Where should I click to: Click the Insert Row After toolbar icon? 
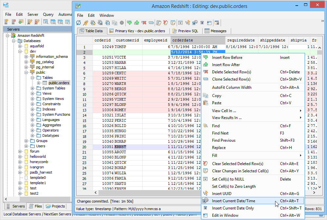[137, 23]
